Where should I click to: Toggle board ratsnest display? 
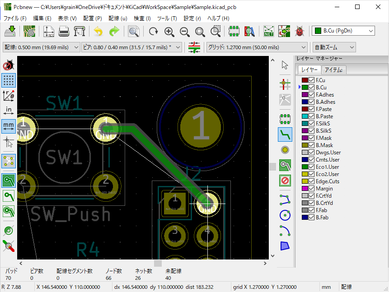pyautogui.click(x=9, y=161)
